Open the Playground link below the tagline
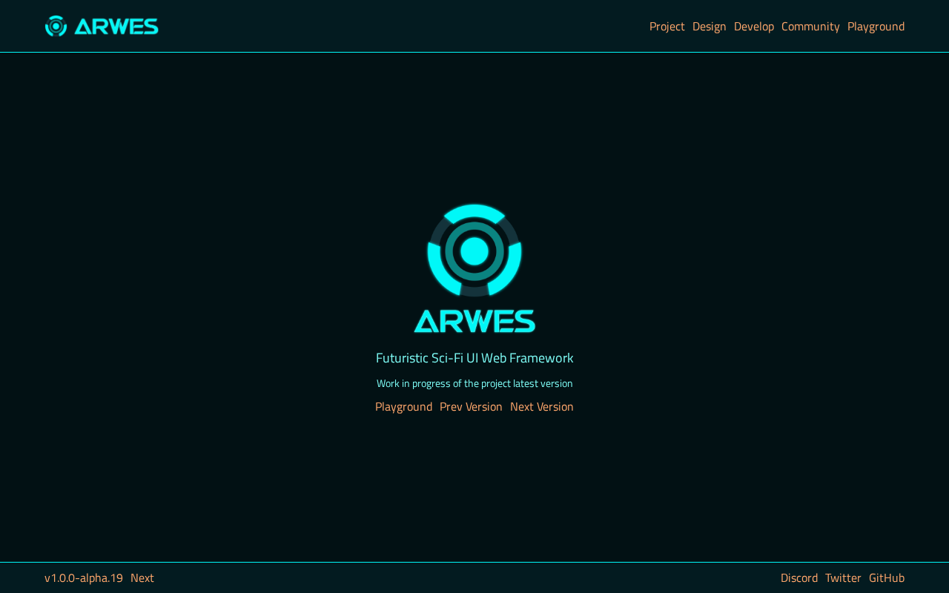 (x=403, y=407)
